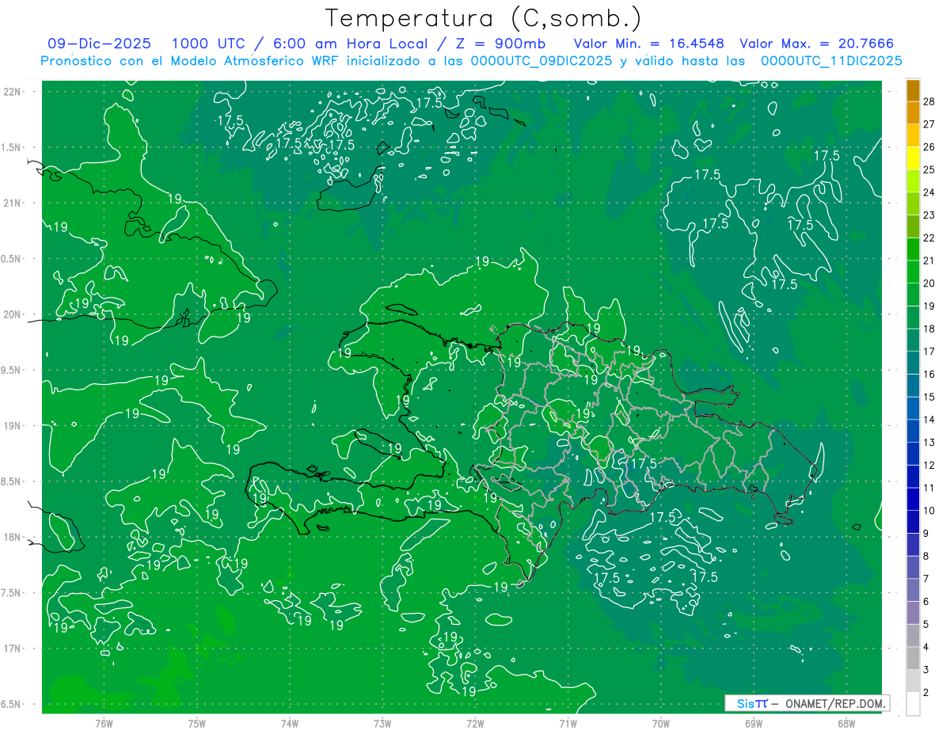The image size is (950, 734).
Task: Click the "75W" longitude axis label
Action: pyautogui.click(x=196, y=723)
